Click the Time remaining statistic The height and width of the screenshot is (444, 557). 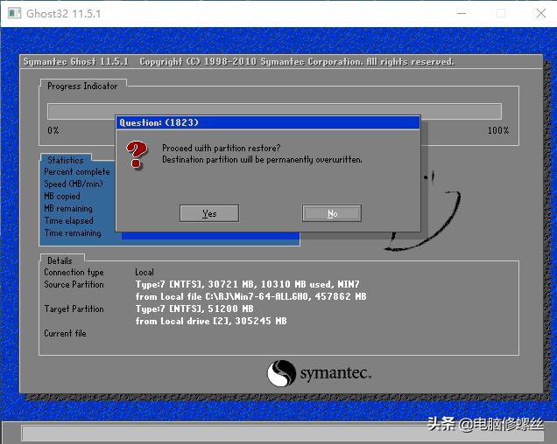pyautogui.click(x=73, y=233)
